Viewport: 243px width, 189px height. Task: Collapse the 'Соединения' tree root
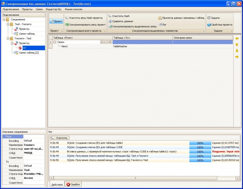4,20
